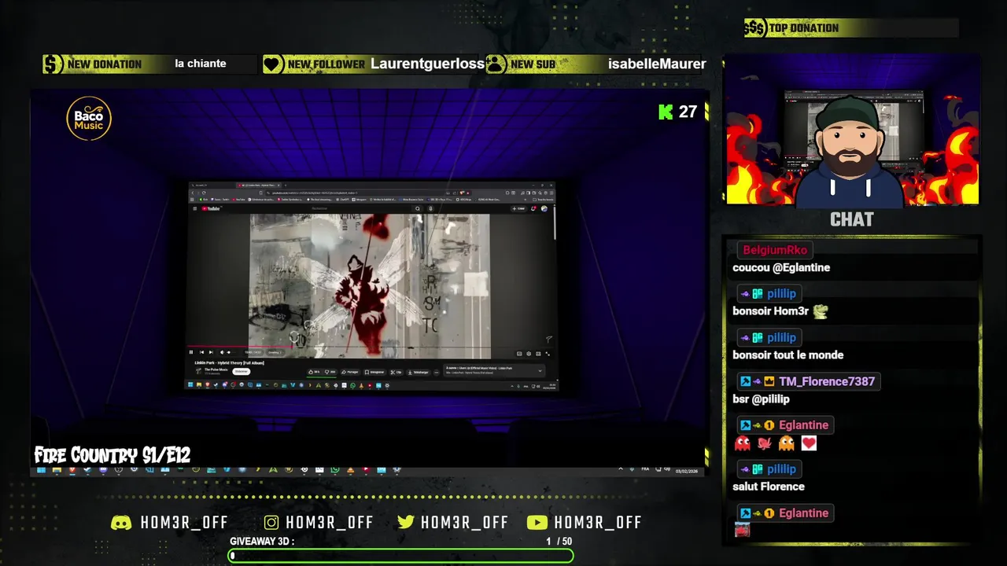The height and width of the screenshot is (566, 1007).
Task: Pause the Linkin Park video playback
Action: (x=191, y=352)
